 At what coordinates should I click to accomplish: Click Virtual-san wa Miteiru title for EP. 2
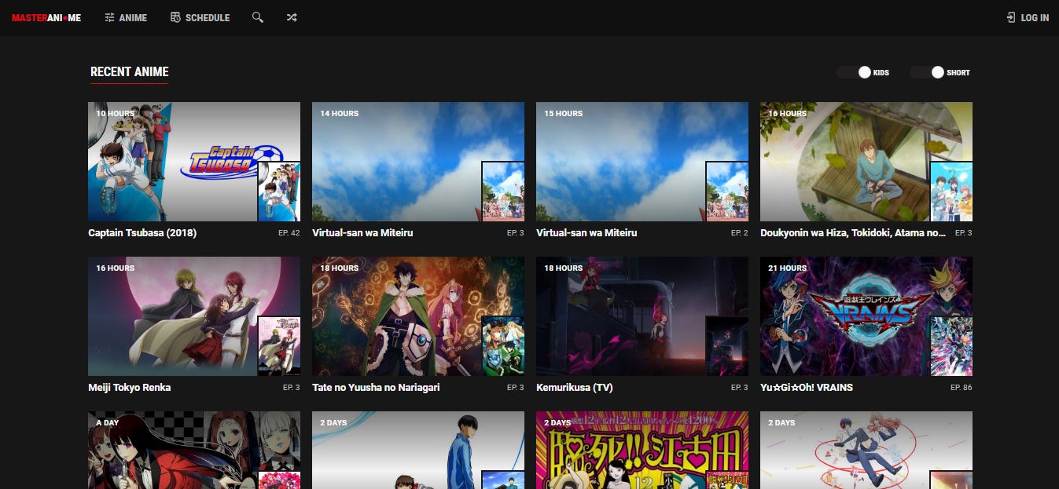pyautogui.click(x=586, y=233)
